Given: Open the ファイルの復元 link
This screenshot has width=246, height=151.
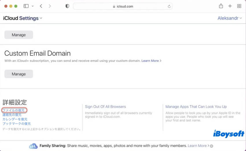Looking at the screenshot, I should [14, 110].
